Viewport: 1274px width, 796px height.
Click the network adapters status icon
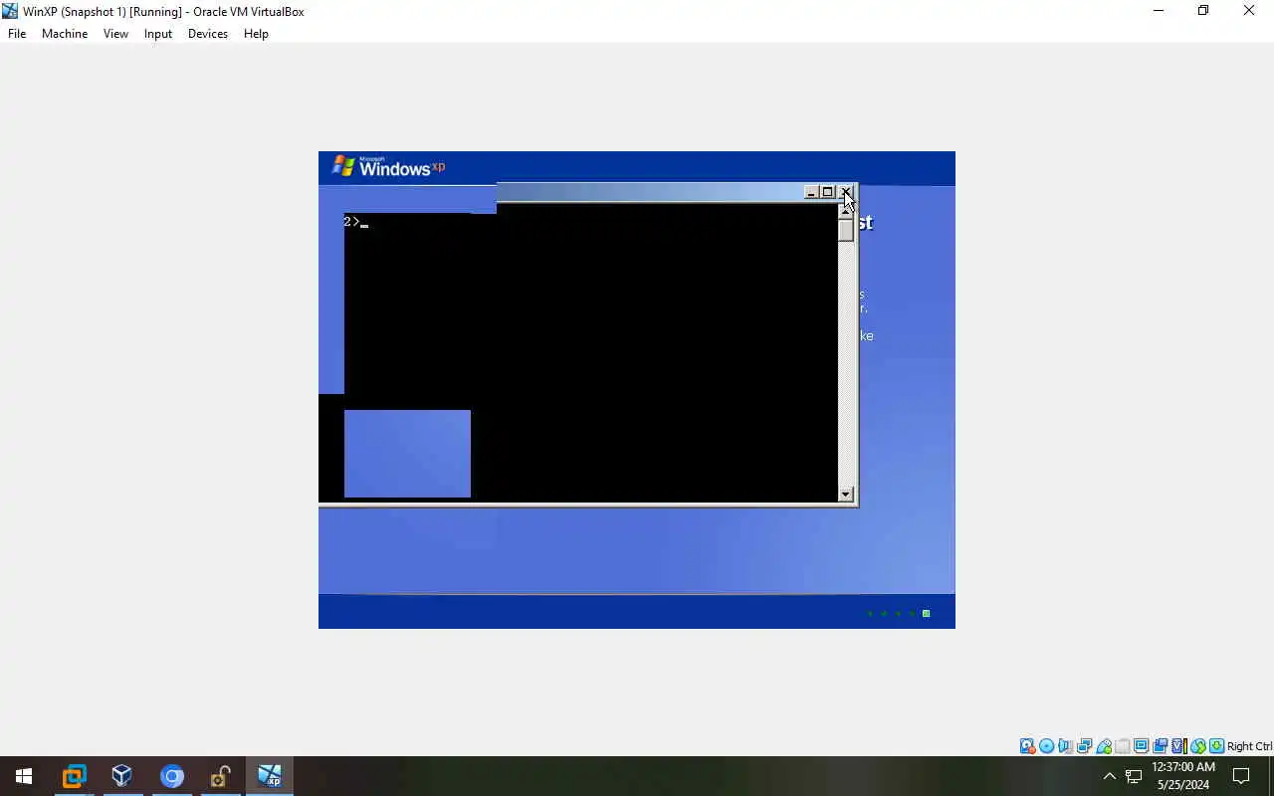pyautogui.click(x=1084, y=746)
